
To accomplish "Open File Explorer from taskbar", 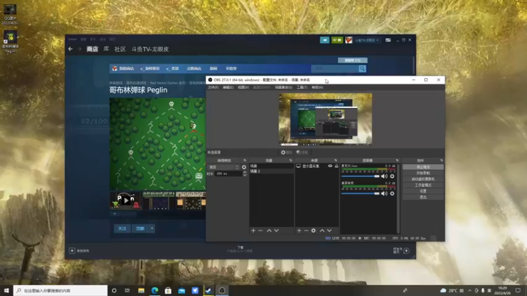I will coord(141,290).
